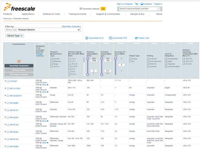The image size is (200, 149).
Task: Click the Download XLS file icon
Action: [87, 38]
